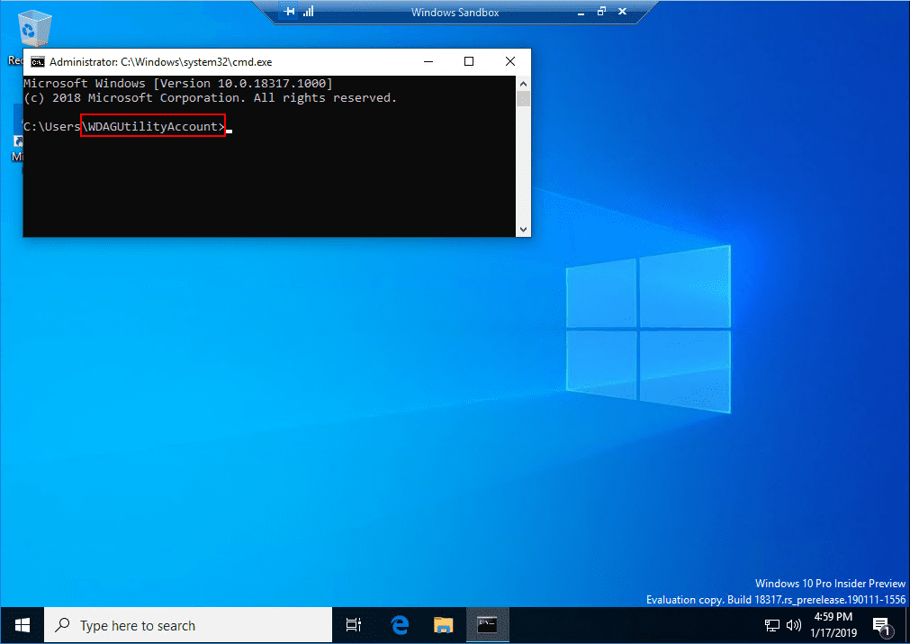Click the 'Windows Sandbox' title text
The height and width of the screenshot is (644, 910).
(x=455, y=13)
